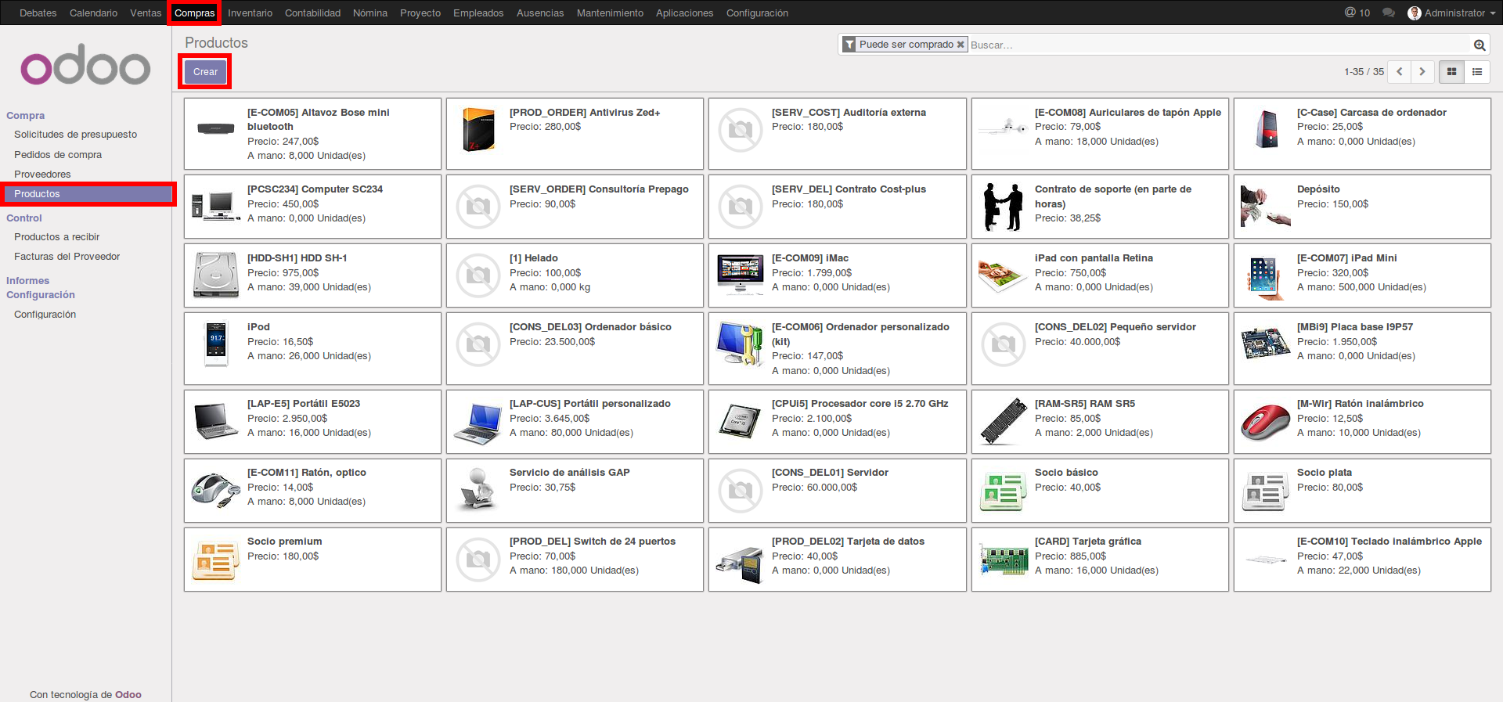The image size is (1503, 702).
Task: Click the Portátil personalizado laptop image
Action: pos(478,423)
